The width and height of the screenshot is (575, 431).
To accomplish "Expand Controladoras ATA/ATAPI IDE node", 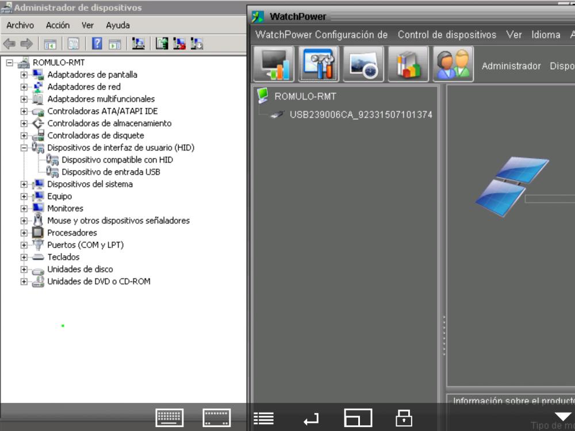I will [24, 111].
